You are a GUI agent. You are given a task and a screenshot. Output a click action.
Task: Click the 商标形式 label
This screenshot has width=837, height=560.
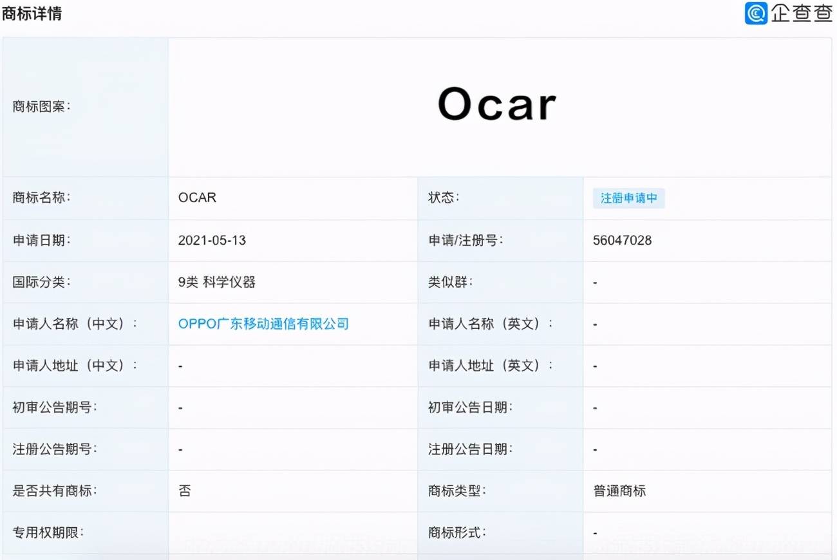[x=457, y=533]
